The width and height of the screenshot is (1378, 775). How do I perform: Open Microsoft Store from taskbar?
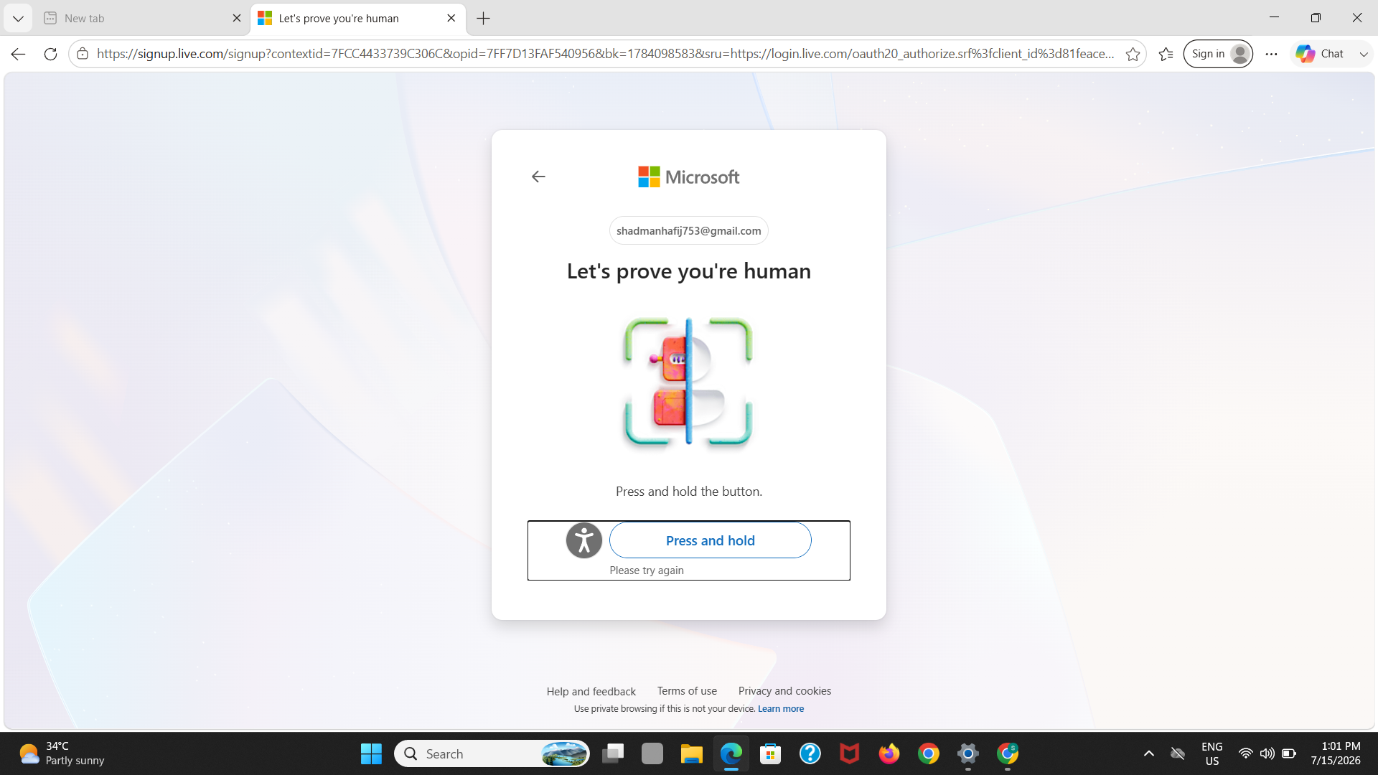pyautogui.click(x=771, y=753)
